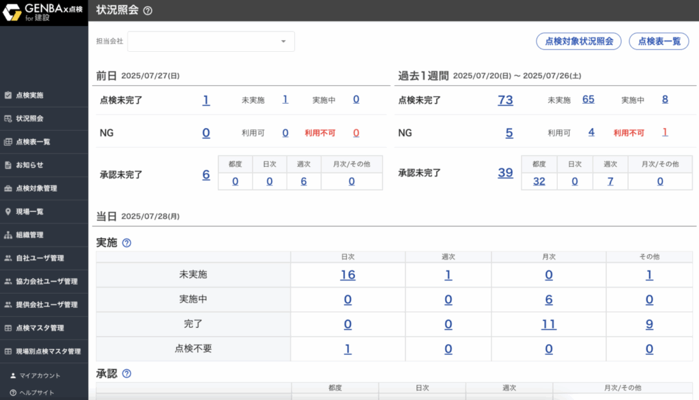Click the 現場一覧 location pin icon
The height and width of the screenshot is (400, 699).
point(8,212)
